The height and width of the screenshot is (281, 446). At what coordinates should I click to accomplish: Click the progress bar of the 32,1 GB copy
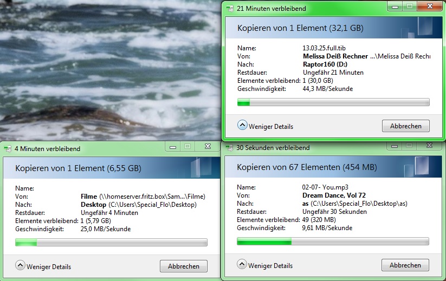(333, 102)
